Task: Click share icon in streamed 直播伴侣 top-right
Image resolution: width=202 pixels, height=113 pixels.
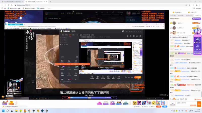Action: click(140, 36)
